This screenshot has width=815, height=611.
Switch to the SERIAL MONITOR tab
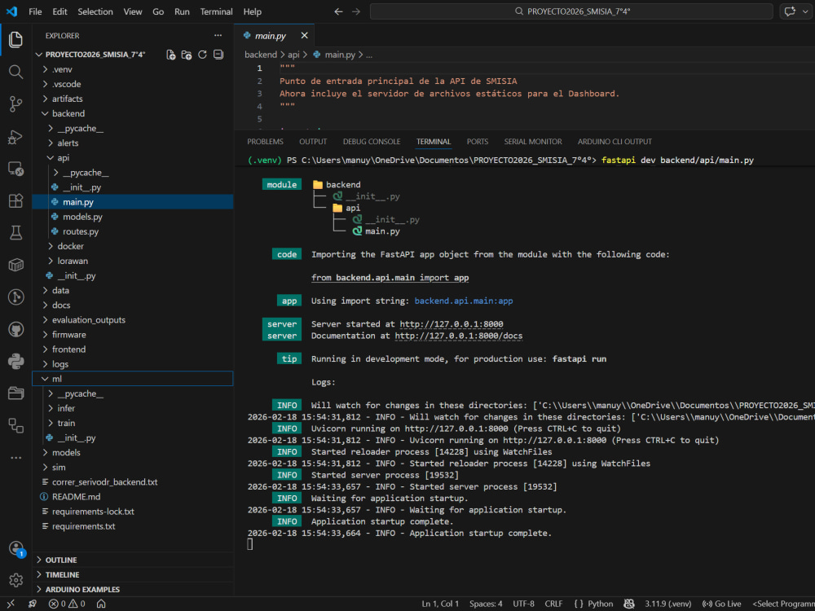pyautogui.click(x=533, y=141)
